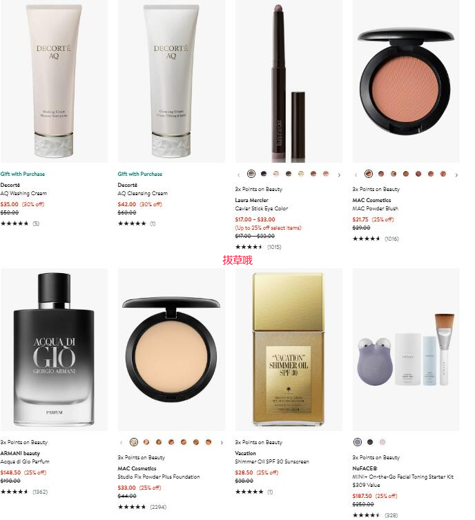Select first Laura Mercier Caviar Stick swatch
Image resolution: width=475 pixels, height=520 pixels.
pyautogui.click(x=251, y=173)
